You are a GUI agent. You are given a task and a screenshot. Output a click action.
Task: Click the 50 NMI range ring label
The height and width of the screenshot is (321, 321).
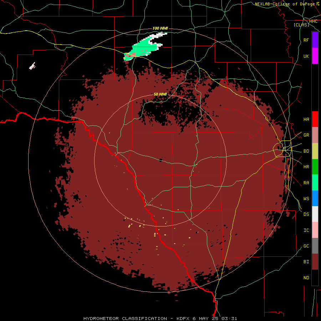point(160,94)
